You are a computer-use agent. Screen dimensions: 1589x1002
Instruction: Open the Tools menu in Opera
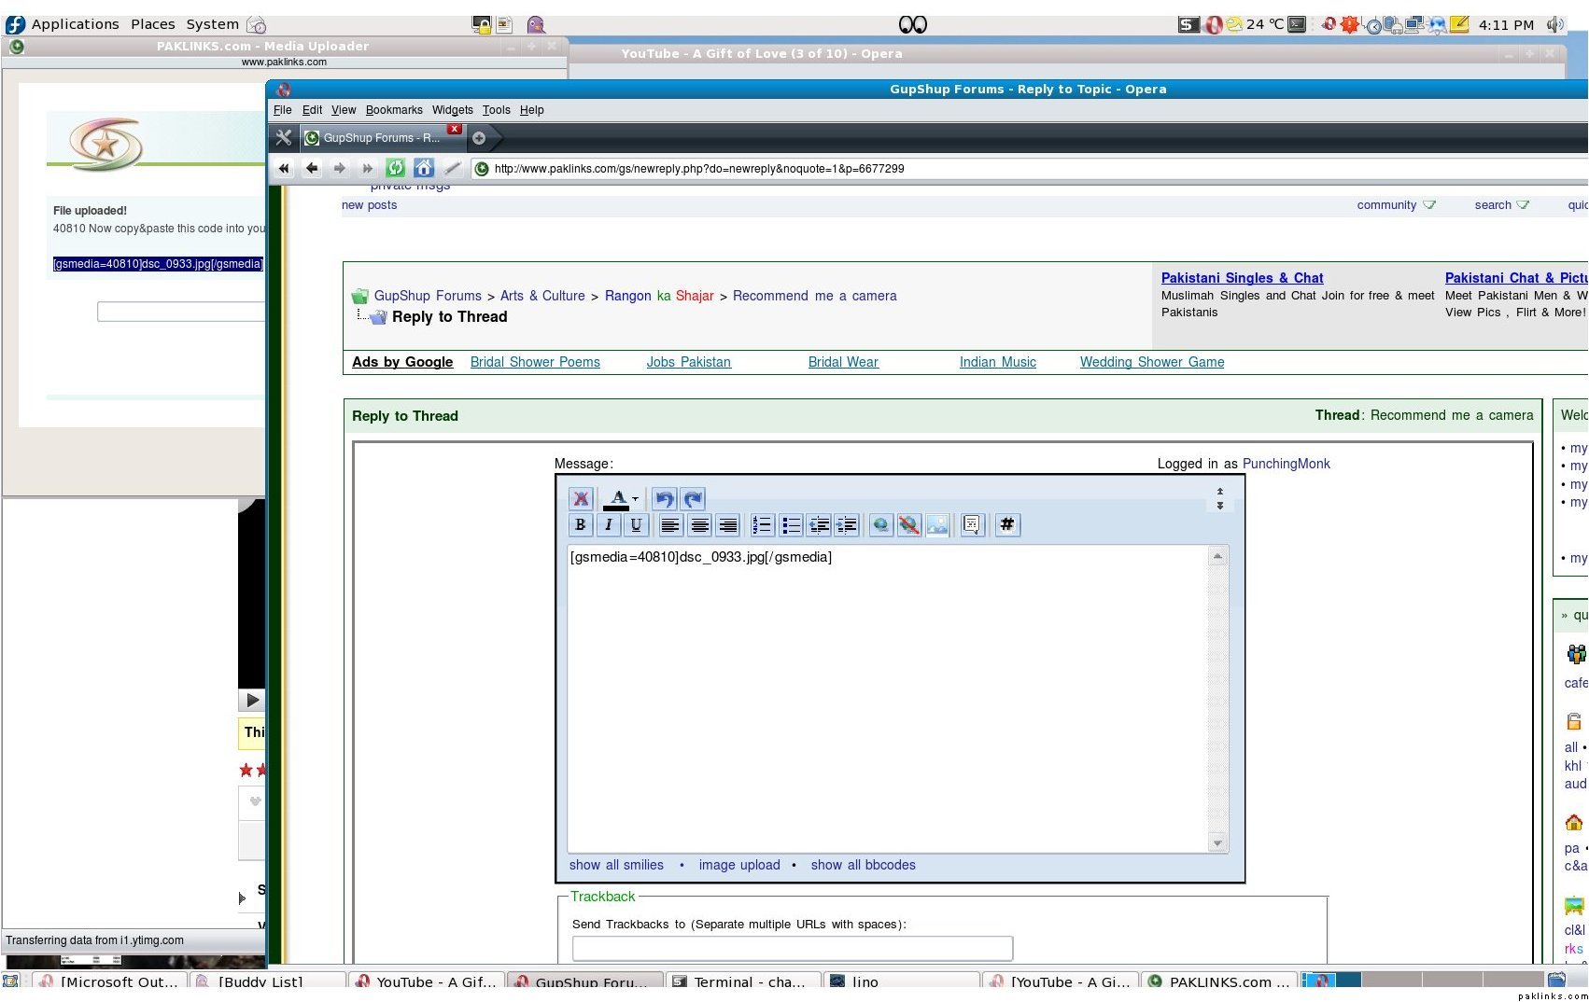[496, 110]
